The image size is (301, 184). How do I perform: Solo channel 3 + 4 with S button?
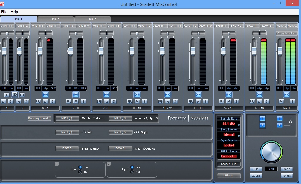[53, 102]
